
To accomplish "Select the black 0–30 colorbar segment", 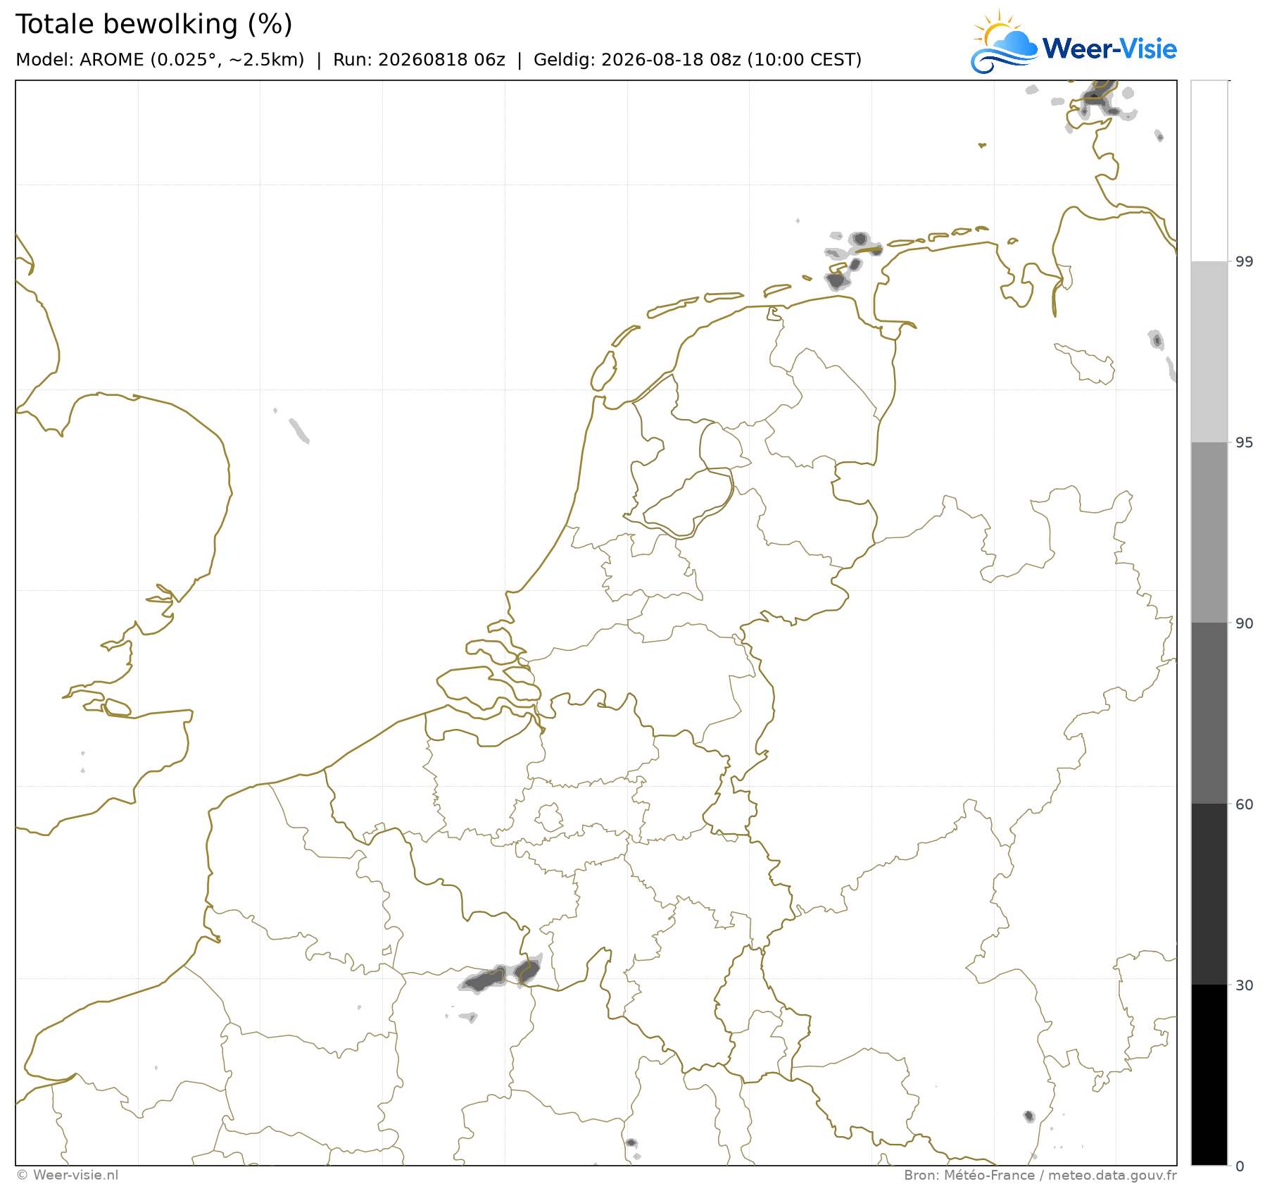I will (x=1209, y=1075).
